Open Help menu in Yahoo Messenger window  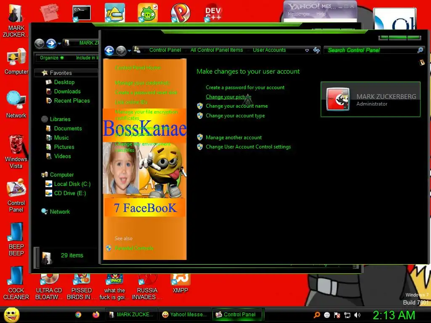[x=321, y=14]
